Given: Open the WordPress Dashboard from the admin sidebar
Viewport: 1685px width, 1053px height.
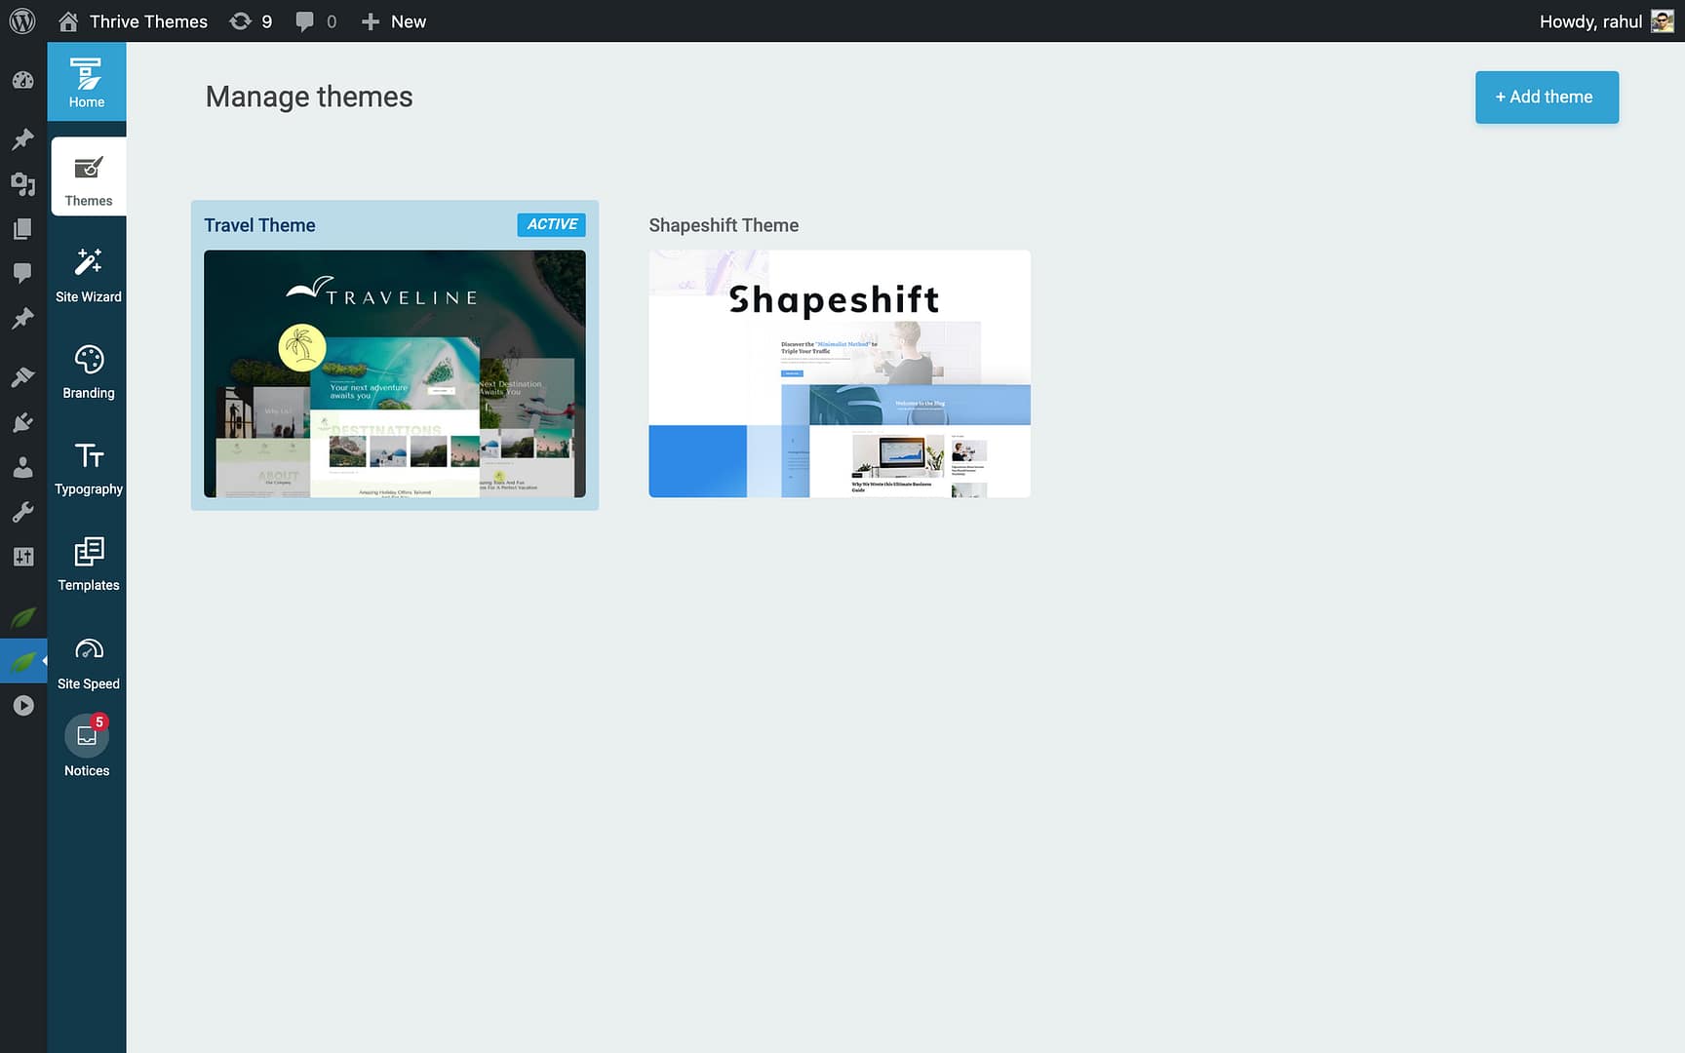Looking at the screenshot, I should [22, 81].
